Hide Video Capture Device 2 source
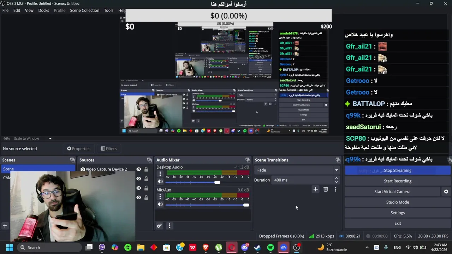The height and width of the screenshot is (254, 452). 138,169
